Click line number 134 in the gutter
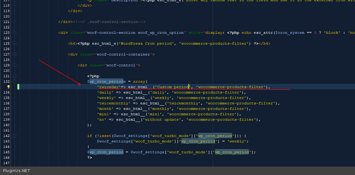This screenshot has width=355, height=175. pos(6,92)
